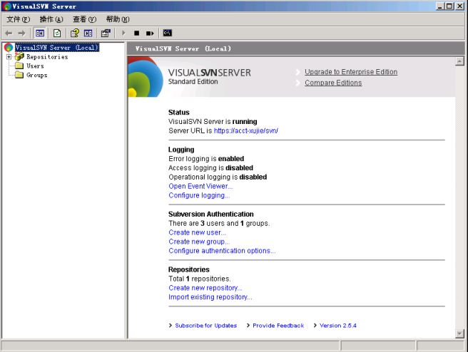Select the Groups tree item label
This screenshot has width=468, height=352.
tap(36, 75)
